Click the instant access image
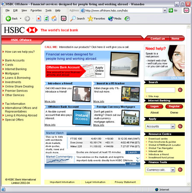The image size is (192, 193). click(81, 117)
